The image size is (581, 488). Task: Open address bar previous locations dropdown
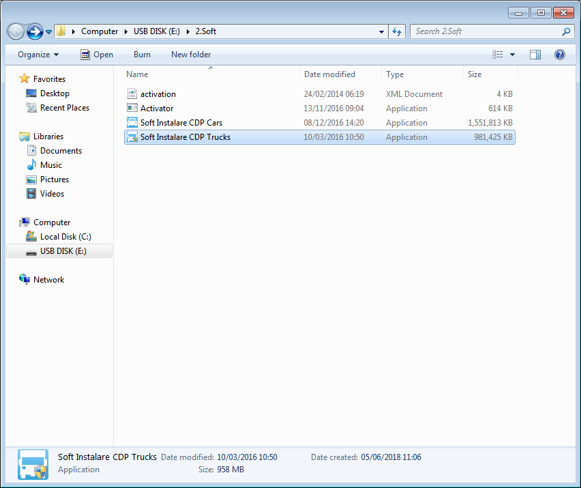(x=381, y=32)
